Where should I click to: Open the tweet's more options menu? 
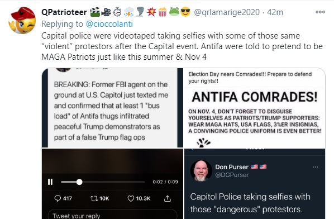(320, 12)
